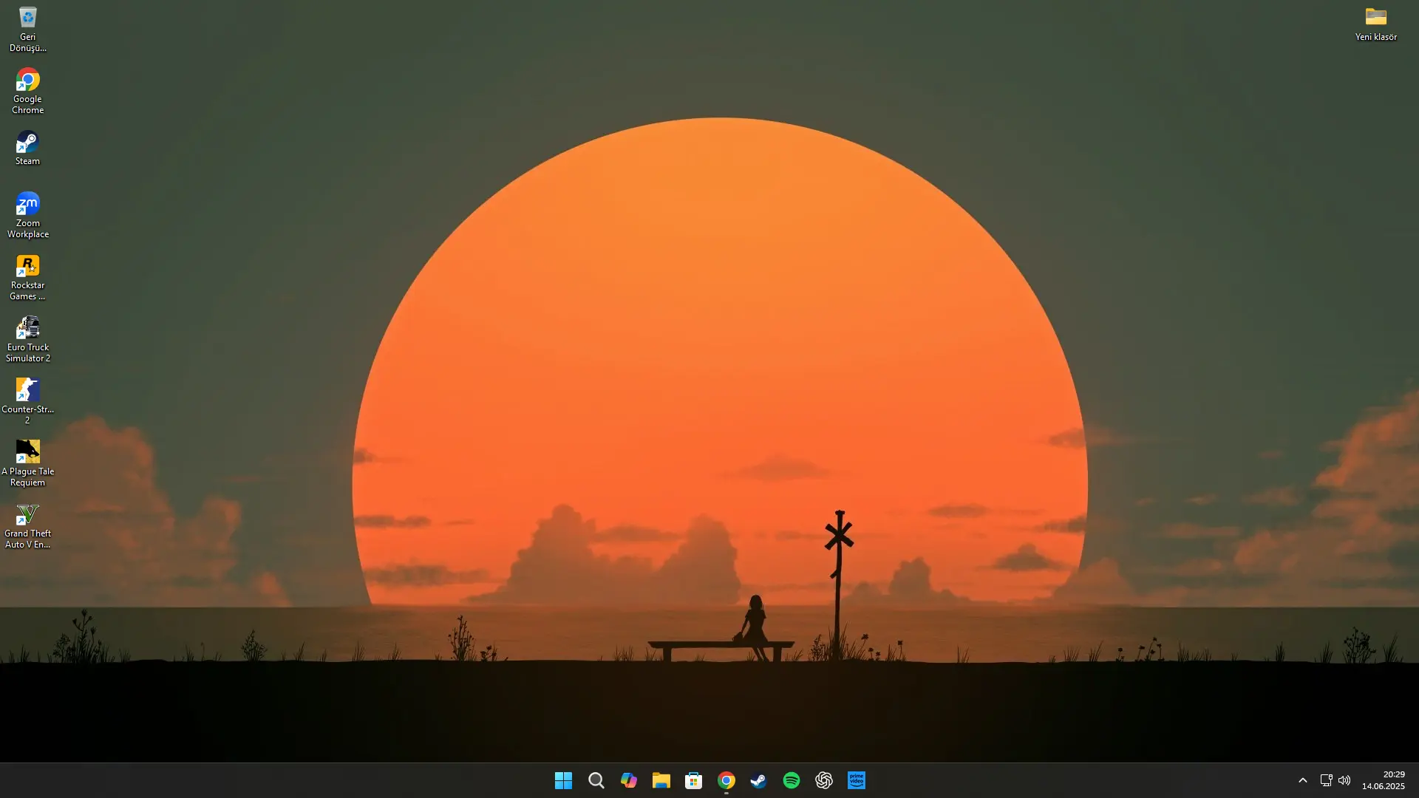Open Spotify from the taskbar
This screenshot has width=1419, height=798.
pyautogui.click(x=791, y=780)
